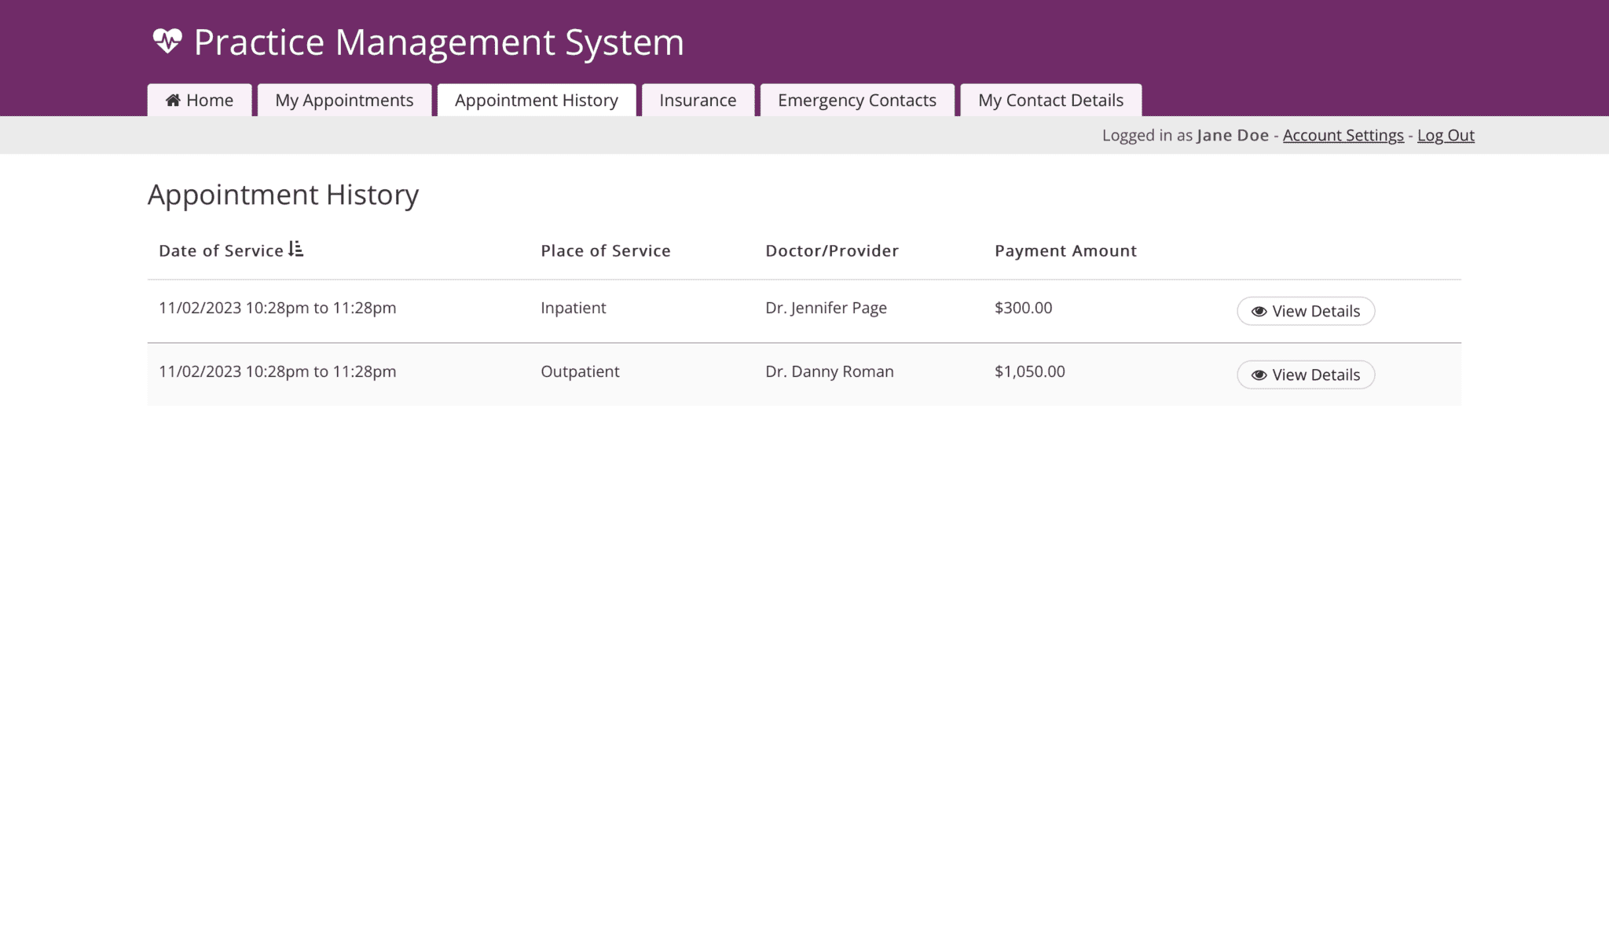Open the Insurance tab
This screenshot has height=946, width=1609.
point(698,100)
